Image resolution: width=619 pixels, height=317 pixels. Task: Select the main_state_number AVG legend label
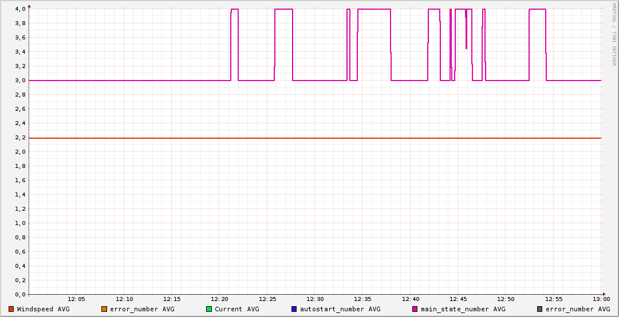[x=463, y=309]
